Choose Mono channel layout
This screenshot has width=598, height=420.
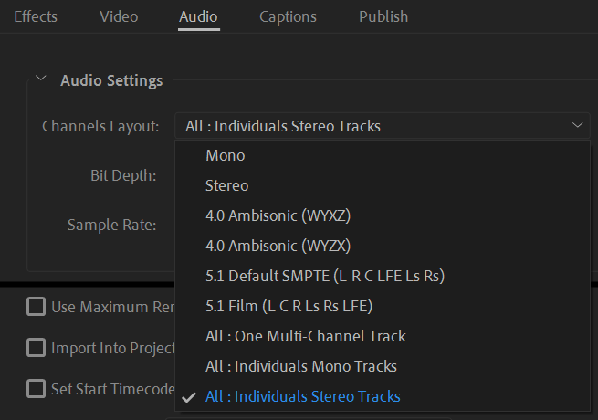(226, 155)
